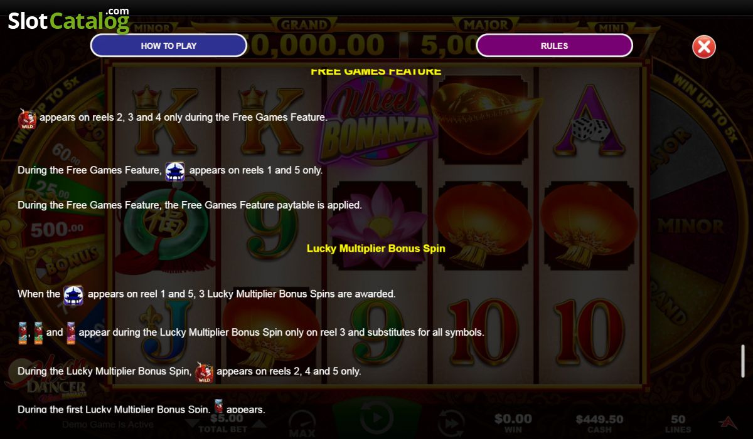This screenshot has width=753, height=439.
Task: Start a spin with the play button
Action: pyautogui.click(x=375, y=418)
